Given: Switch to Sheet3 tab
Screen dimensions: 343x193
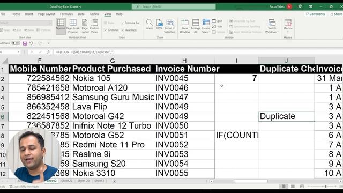Looking at the screenshot, I should coord(99,181).
